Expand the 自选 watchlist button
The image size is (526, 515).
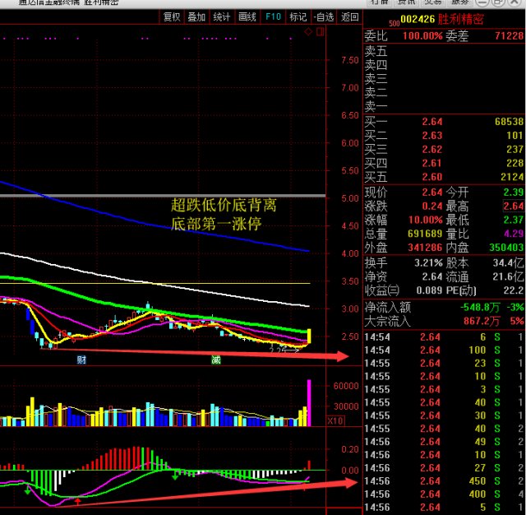(323, 16)
